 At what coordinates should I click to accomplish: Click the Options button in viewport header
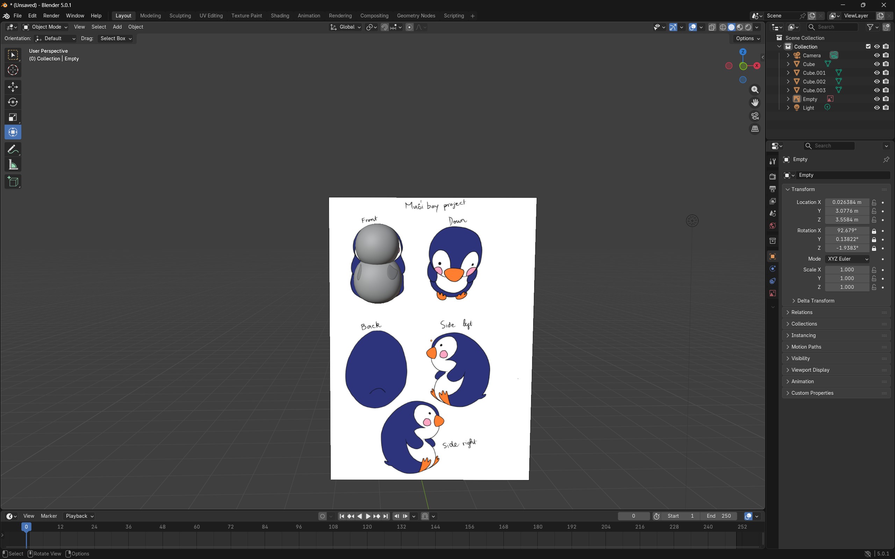pyautogui.click(x=747, y=38)
